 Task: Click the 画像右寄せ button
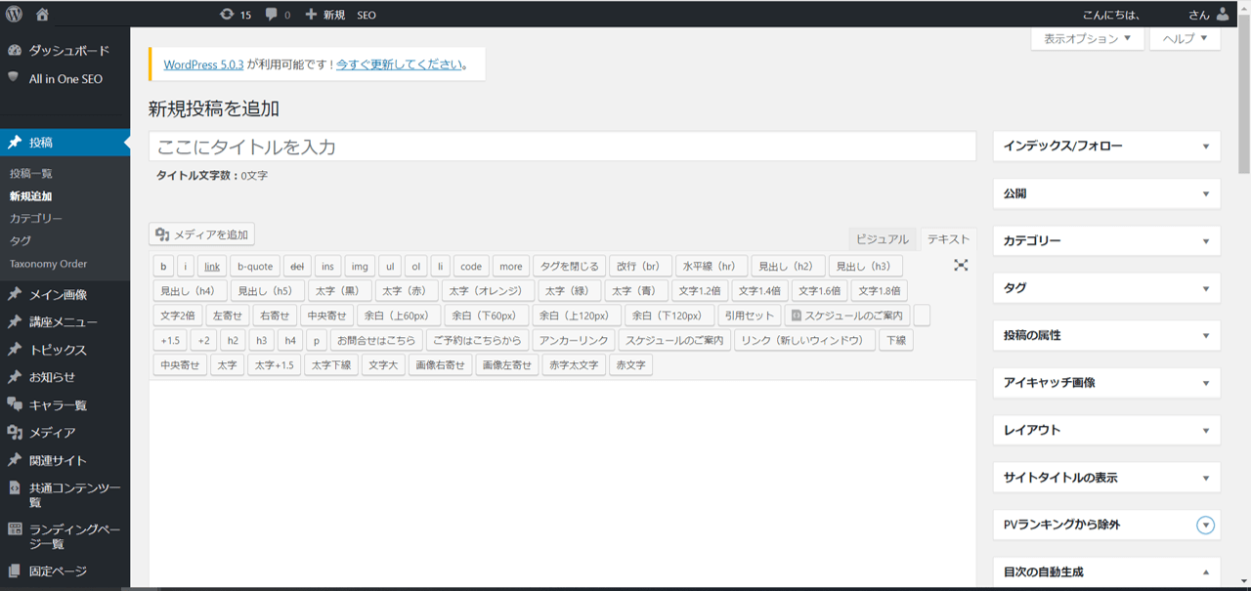(x=440, y=365)
